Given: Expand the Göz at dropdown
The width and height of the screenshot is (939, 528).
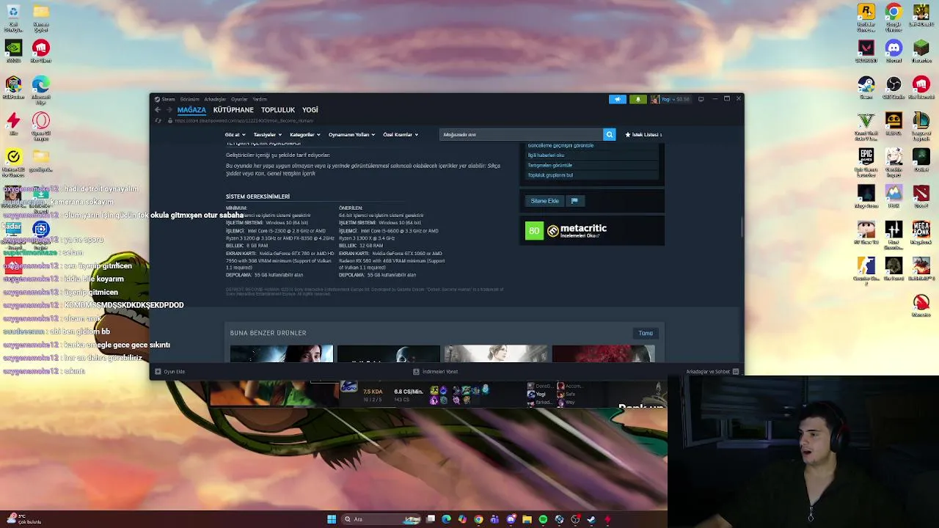Looking at the screenshot, I should [x=234, y=135].
